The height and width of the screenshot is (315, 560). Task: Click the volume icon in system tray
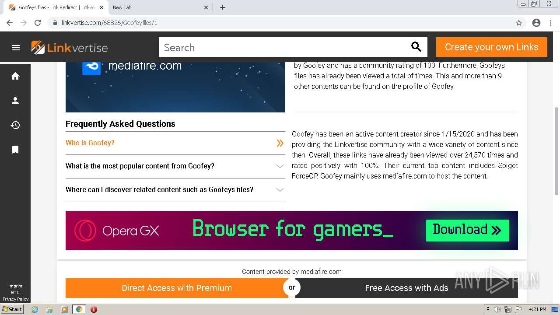click(x=497, y=309)
